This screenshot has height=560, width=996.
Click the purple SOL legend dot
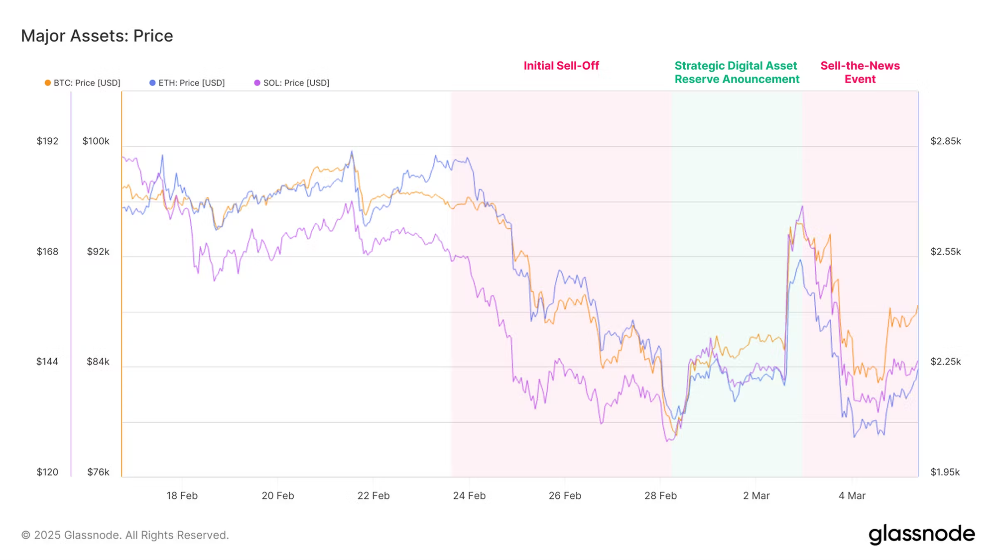tap(257, 83)
